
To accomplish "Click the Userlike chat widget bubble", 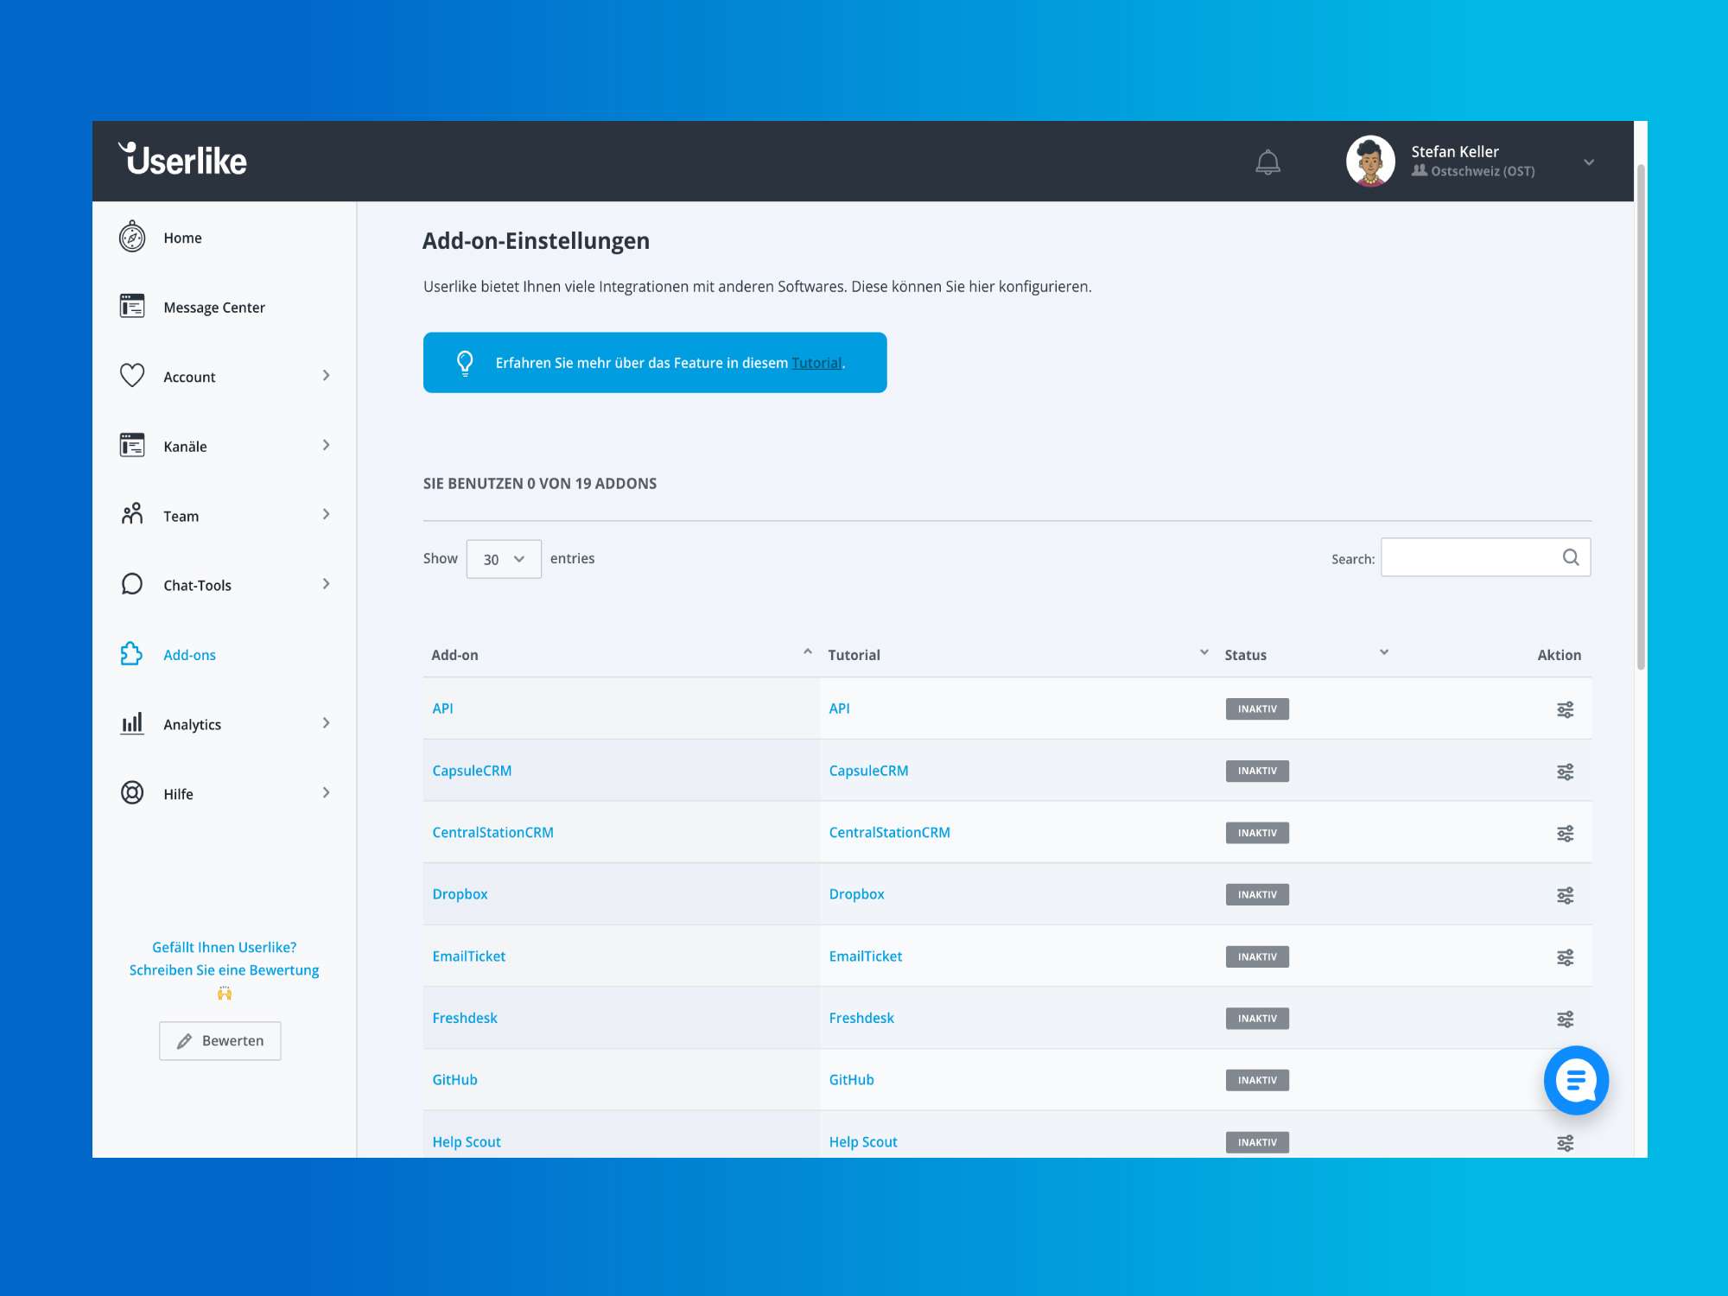I will click(1576, 1080).
